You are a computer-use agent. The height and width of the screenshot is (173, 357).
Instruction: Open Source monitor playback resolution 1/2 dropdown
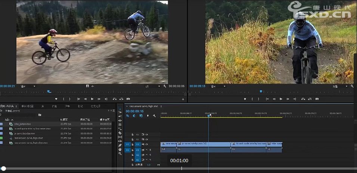(153, 86)
